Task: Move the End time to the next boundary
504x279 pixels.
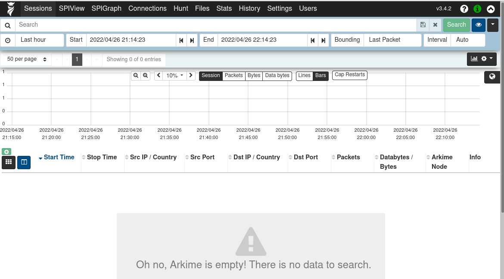Action: pos(324,40)
